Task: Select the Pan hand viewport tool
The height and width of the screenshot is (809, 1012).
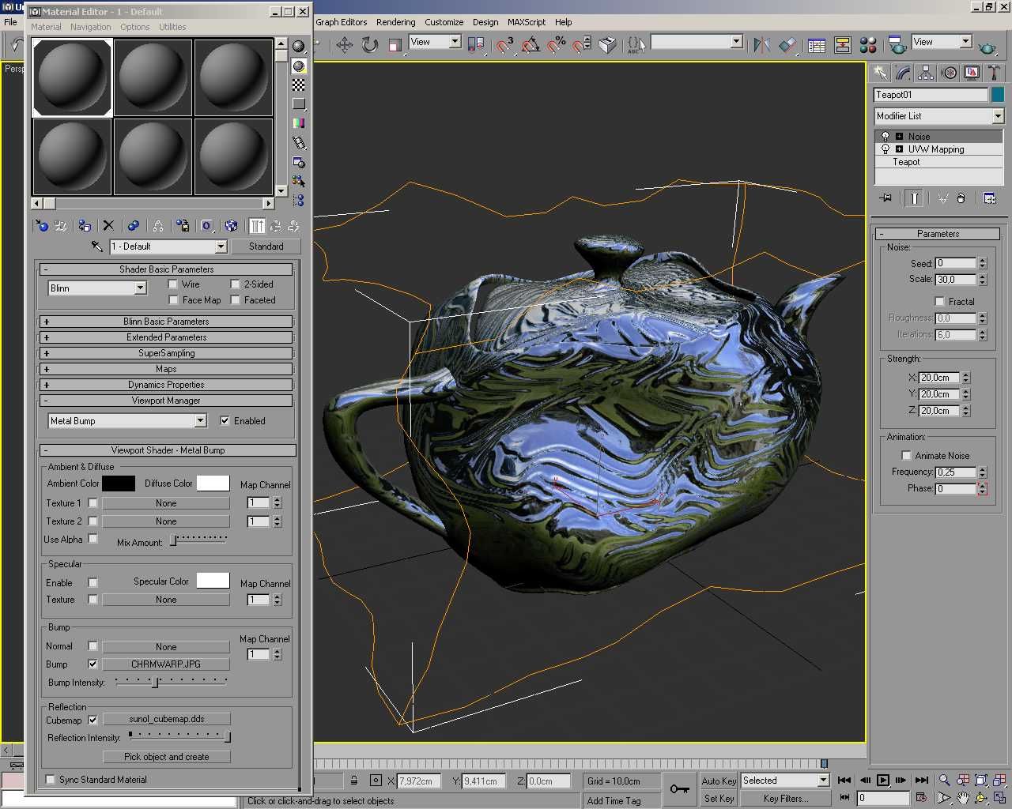Action: (962, 798)
